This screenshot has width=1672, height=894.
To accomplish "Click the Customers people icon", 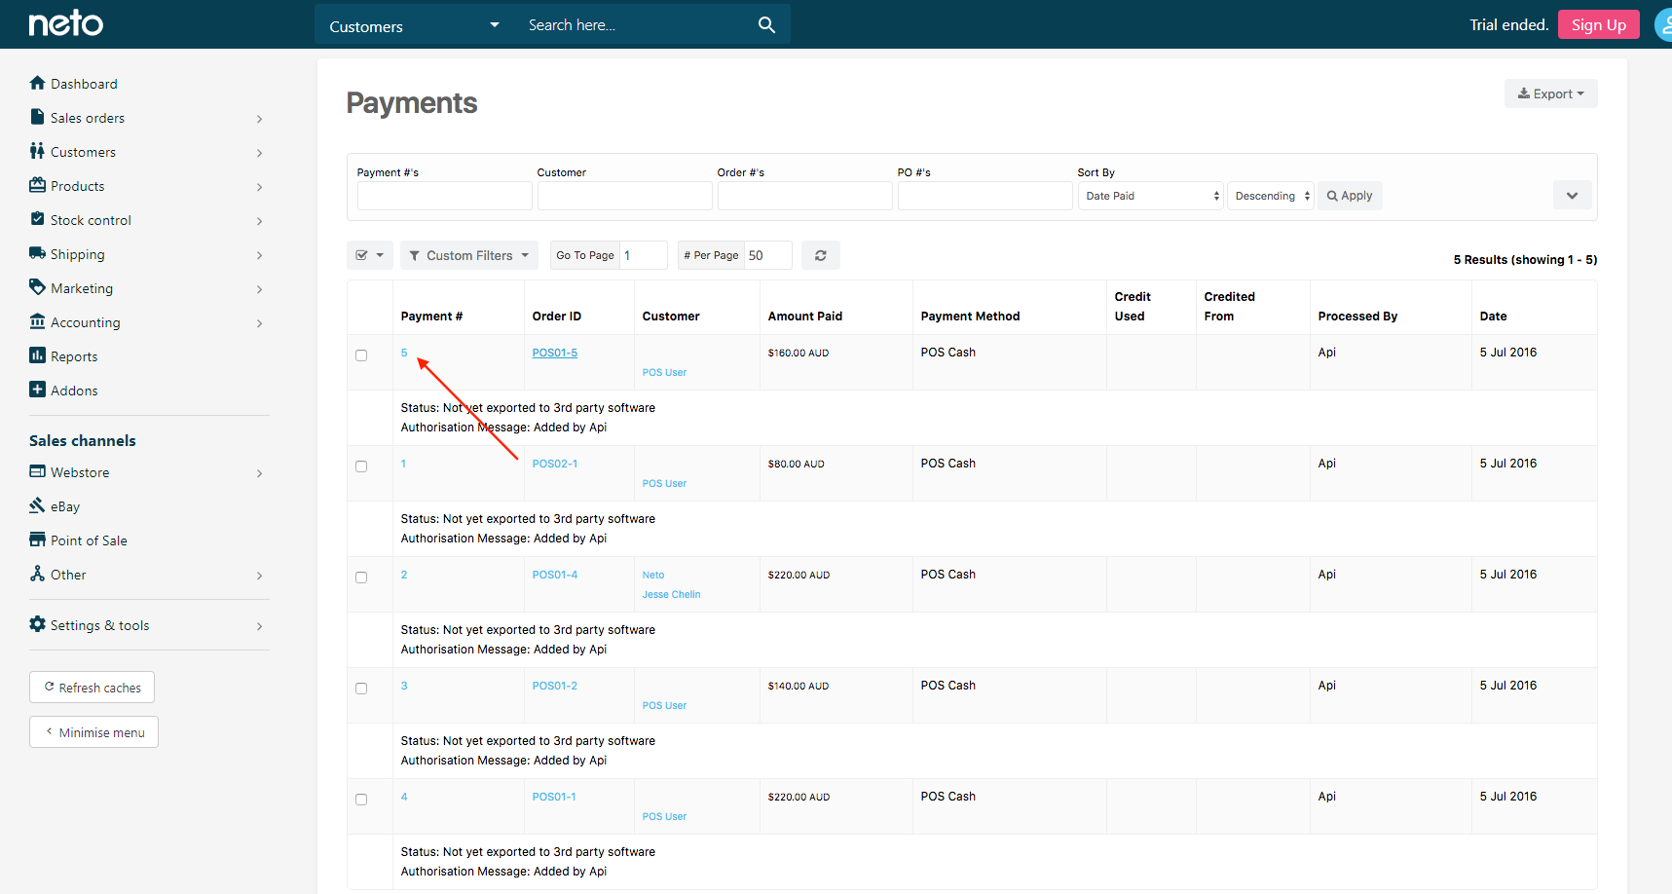I will pyautogui.click(x=37, y=151).
